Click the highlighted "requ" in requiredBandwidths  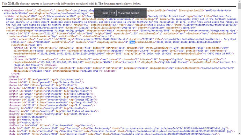[x=132, y=42]
